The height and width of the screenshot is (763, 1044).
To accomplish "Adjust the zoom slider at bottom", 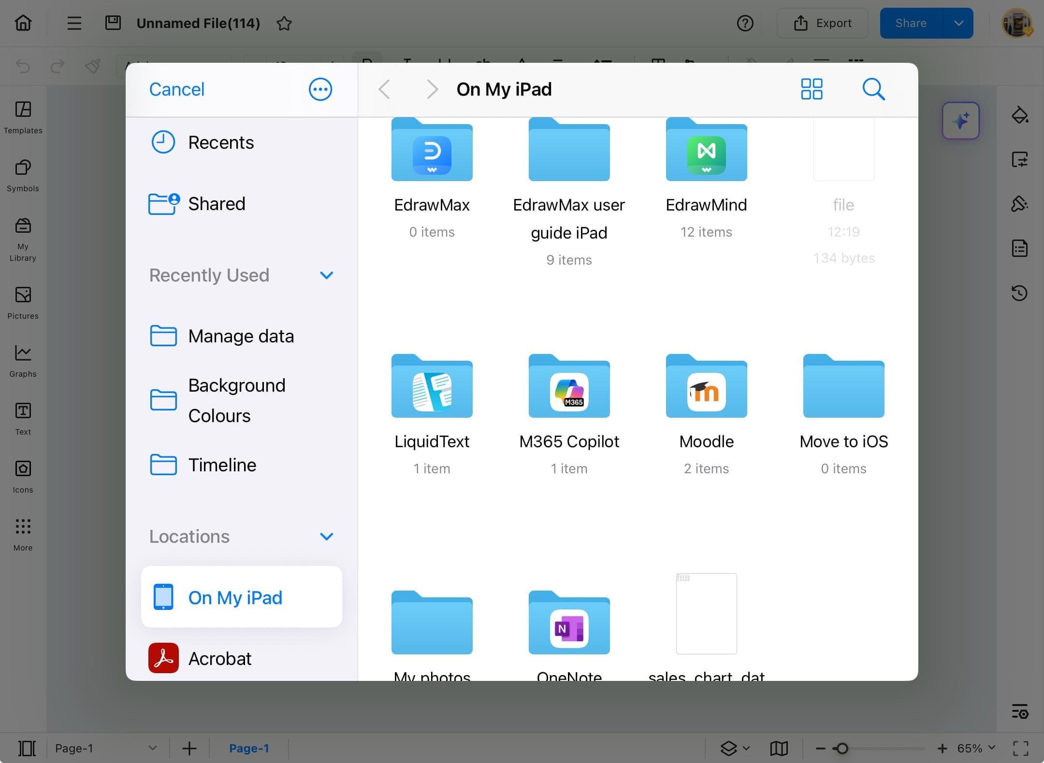I will 842,748.
